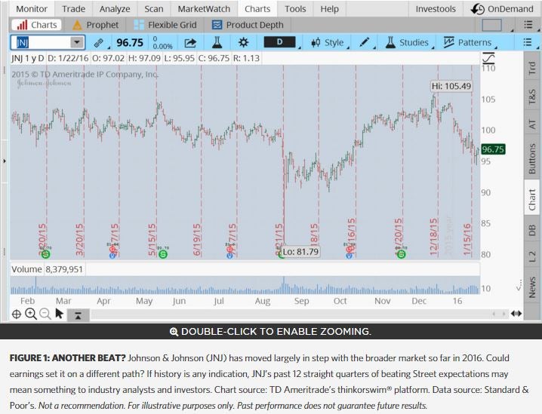Open the D timeframe selector
Viewport: 542px width, 414px height.
280,42
